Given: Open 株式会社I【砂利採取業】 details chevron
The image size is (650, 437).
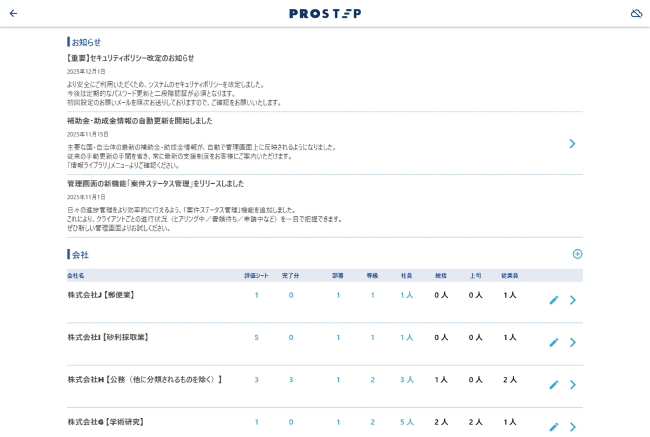Looking at the screenshot, I should point(573,342).
